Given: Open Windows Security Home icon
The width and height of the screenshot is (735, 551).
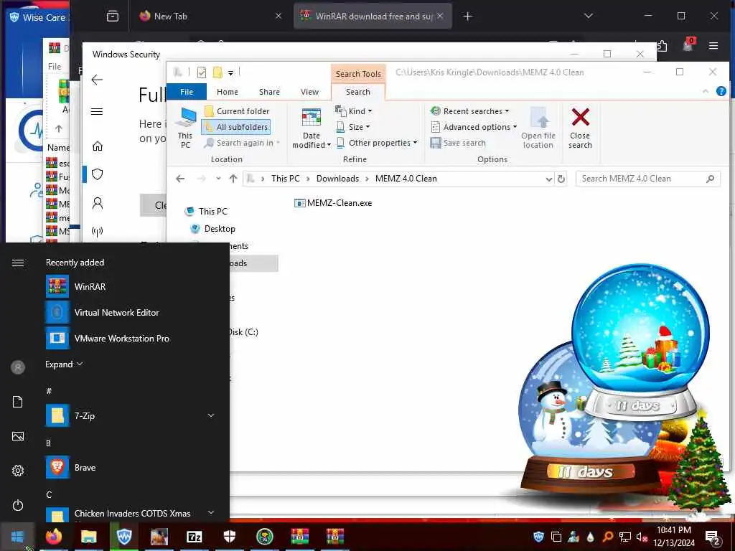Looking at the screenshot, I should point(97,146).
